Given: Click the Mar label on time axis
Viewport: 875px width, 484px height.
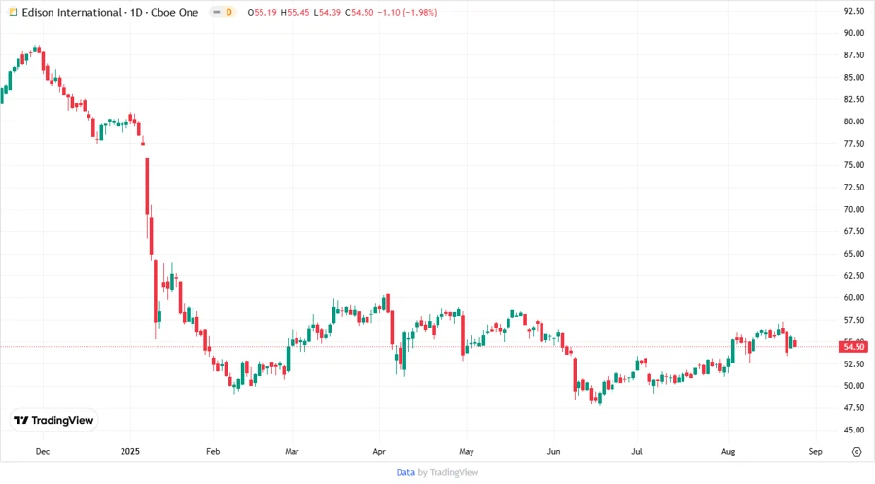Looking at the screenshot, I should tap(292, 452).
